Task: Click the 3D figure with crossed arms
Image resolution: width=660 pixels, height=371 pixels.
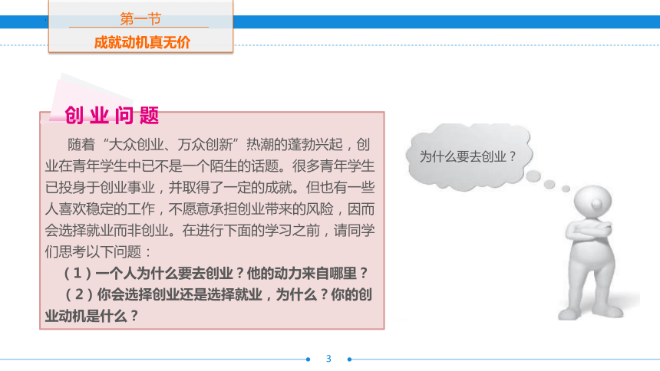Action: tap(591, 252)
